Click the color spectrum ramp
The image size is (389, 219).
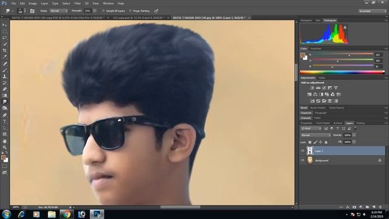(x=342, y=72)
